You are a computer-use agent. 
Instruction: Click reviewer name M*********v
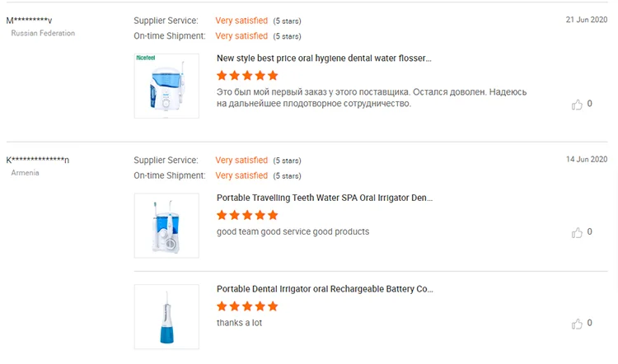(30, 20)
